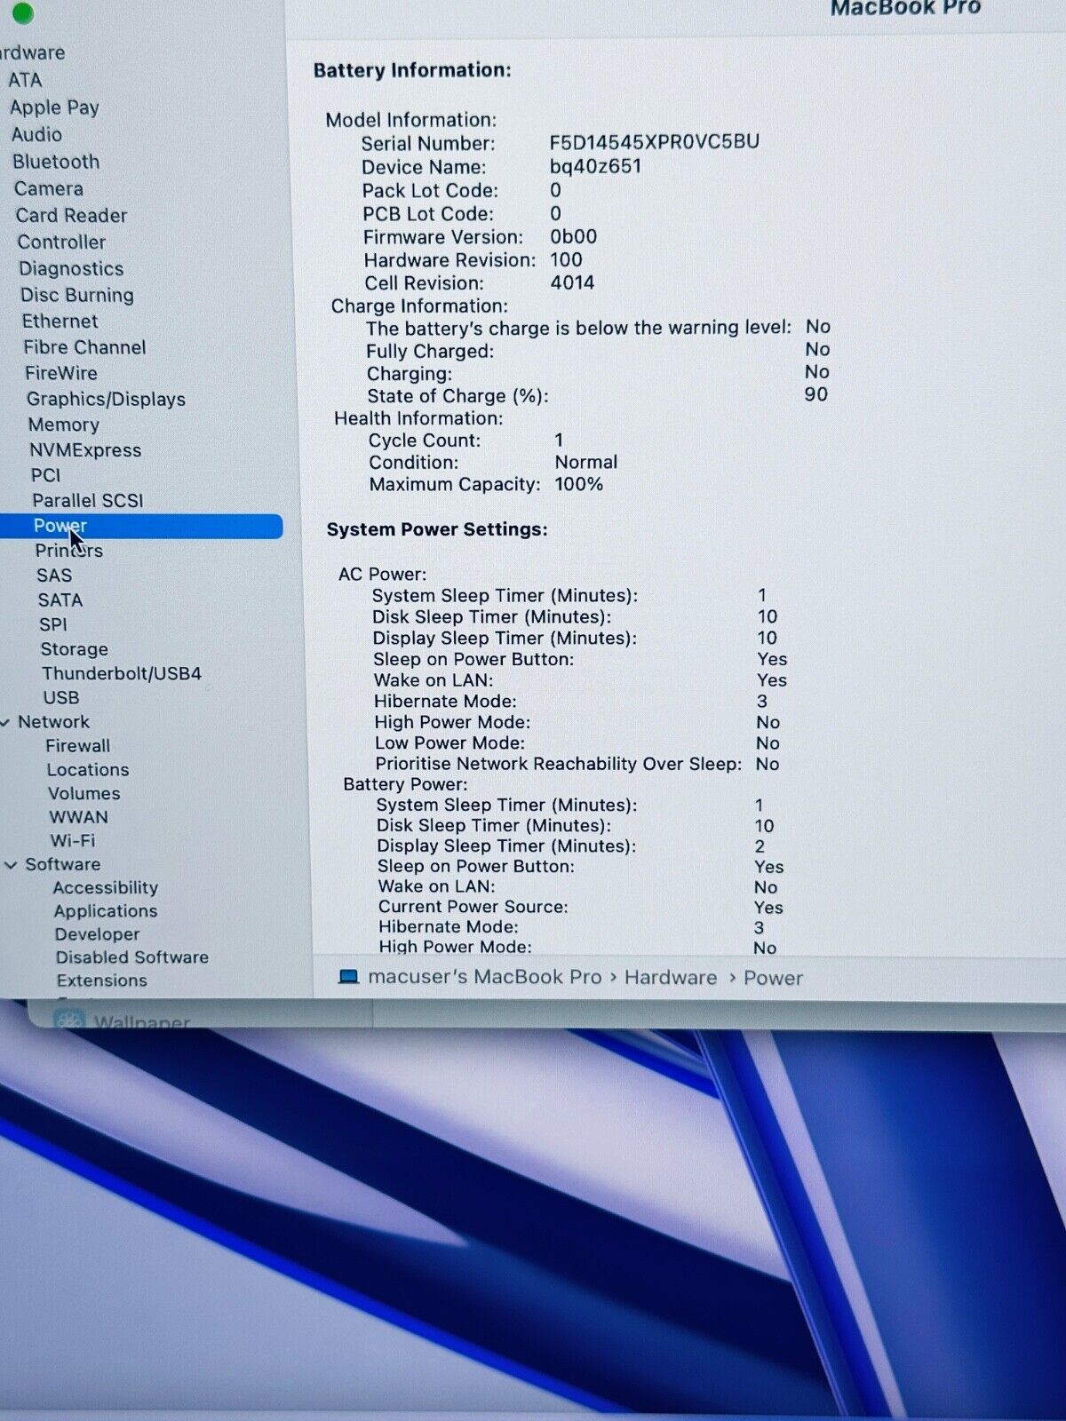Select Firewall under Network
The width and height of the screenshot is (1066, 1421).
78,746
